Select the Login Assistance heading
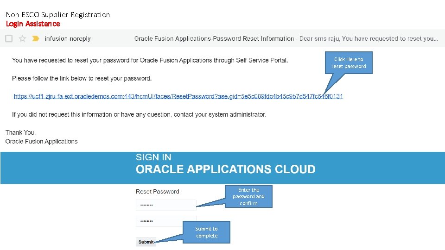This screenshot has height=250, width=445. tap(33, 24)
